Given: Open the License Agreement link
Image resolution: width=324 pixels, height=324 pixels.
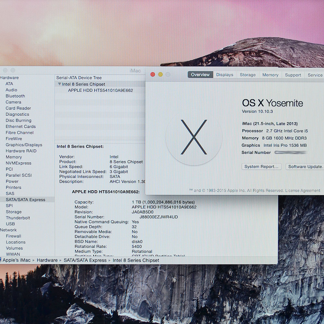Looking at the screenshot, I should [x=303, y=191].
